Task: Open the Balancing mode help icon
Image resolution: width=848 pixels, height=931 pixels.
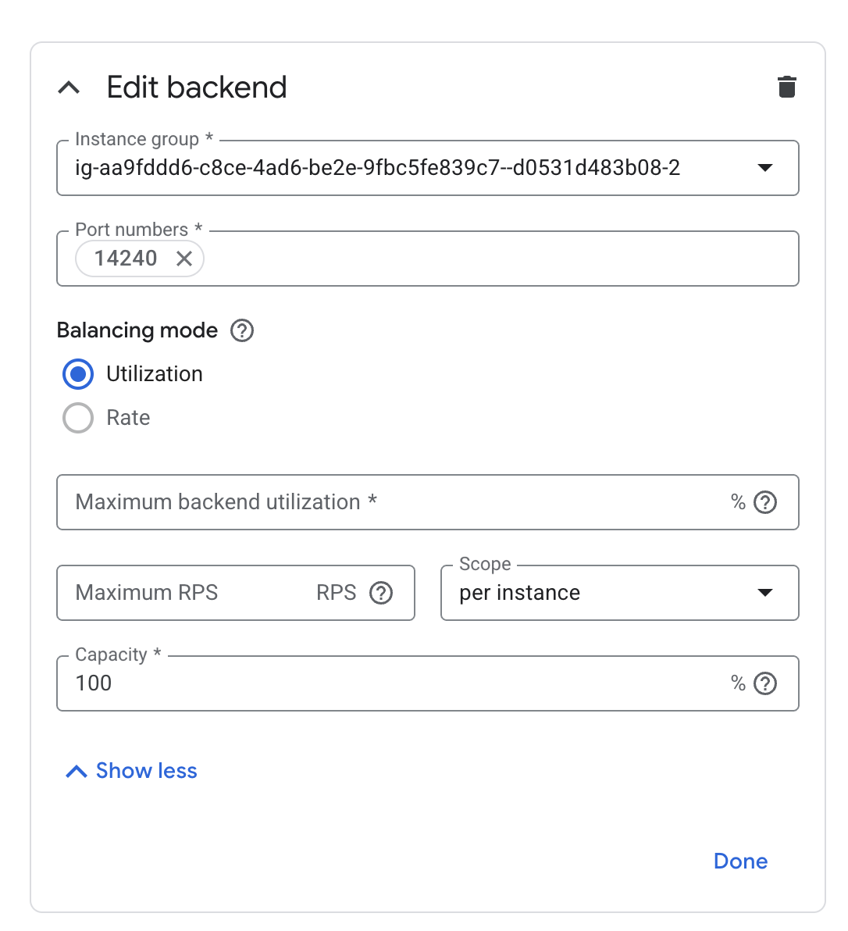Action: point(242,330)
